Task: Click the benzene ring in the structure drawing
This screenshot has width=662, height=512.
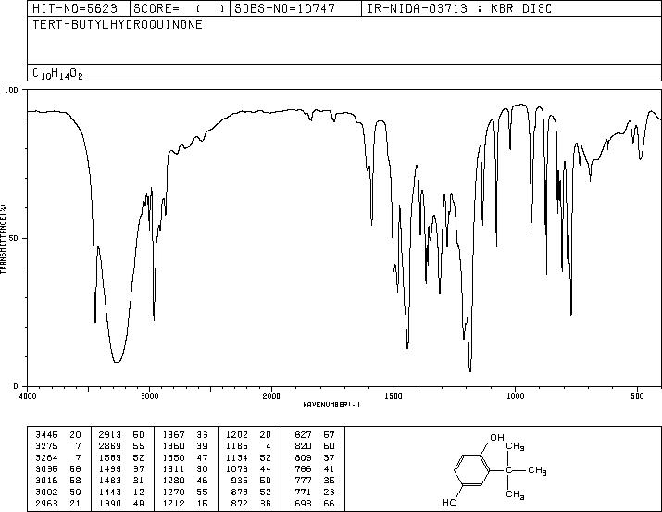Action: [472, 469]
